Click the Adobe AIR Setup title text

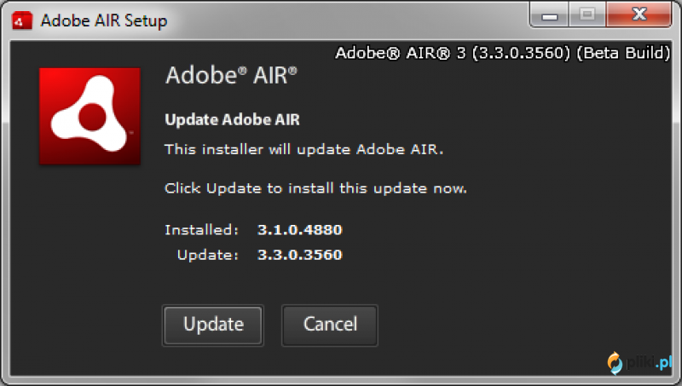104,20
